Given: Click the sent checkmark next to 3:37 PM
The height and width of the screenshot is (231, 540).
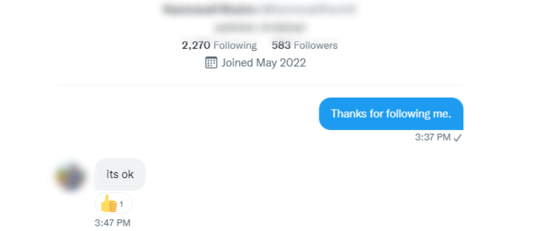Looking at the screenshot, I should (x=457, y=138).
